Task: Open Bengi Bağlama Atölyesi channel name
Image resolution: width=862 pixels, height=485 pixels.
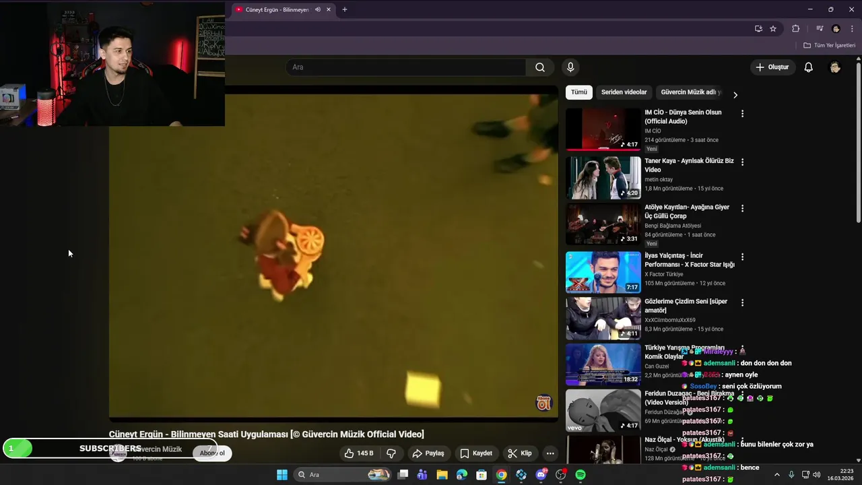Action: [673, 226]
